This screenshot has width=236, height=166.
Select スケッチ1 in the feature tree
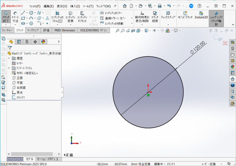(x=20, y=97)
